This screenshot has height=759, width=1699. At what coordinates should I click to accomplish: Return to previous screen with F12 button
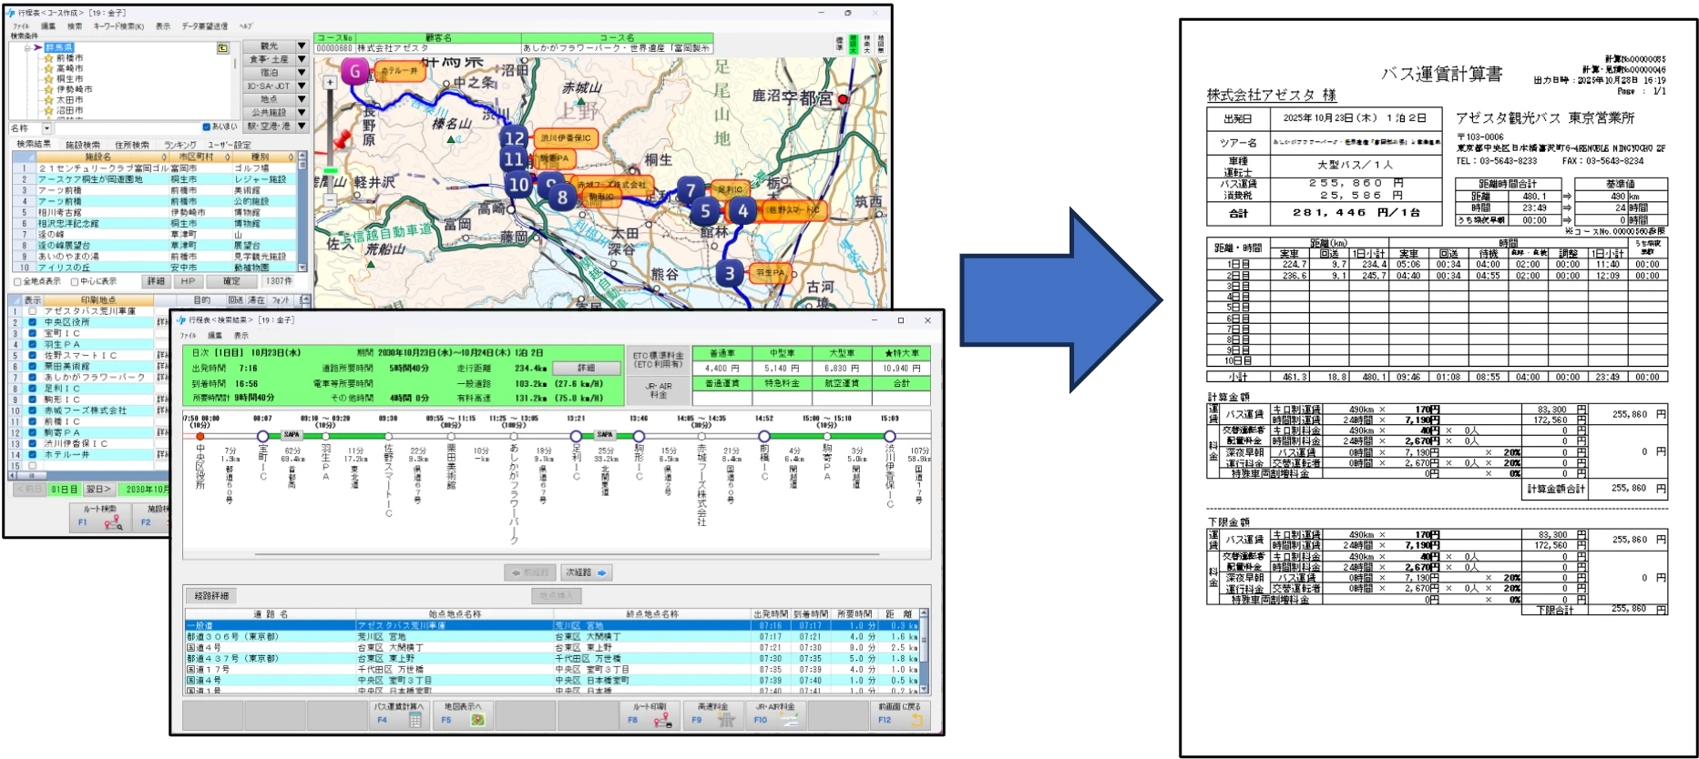[x=899, y=713]
